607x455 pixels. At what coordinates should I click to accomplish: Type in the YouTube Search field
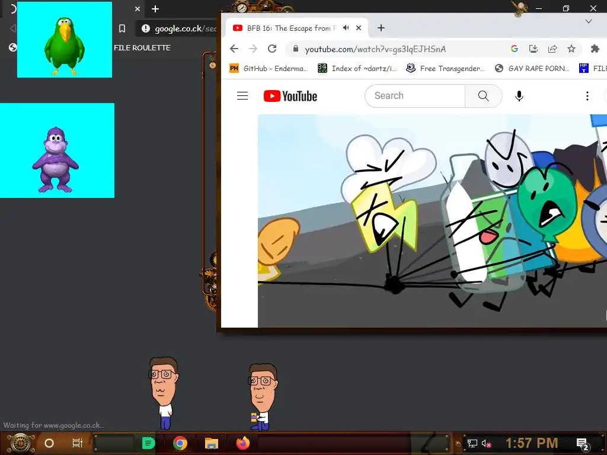pos(415,95)
